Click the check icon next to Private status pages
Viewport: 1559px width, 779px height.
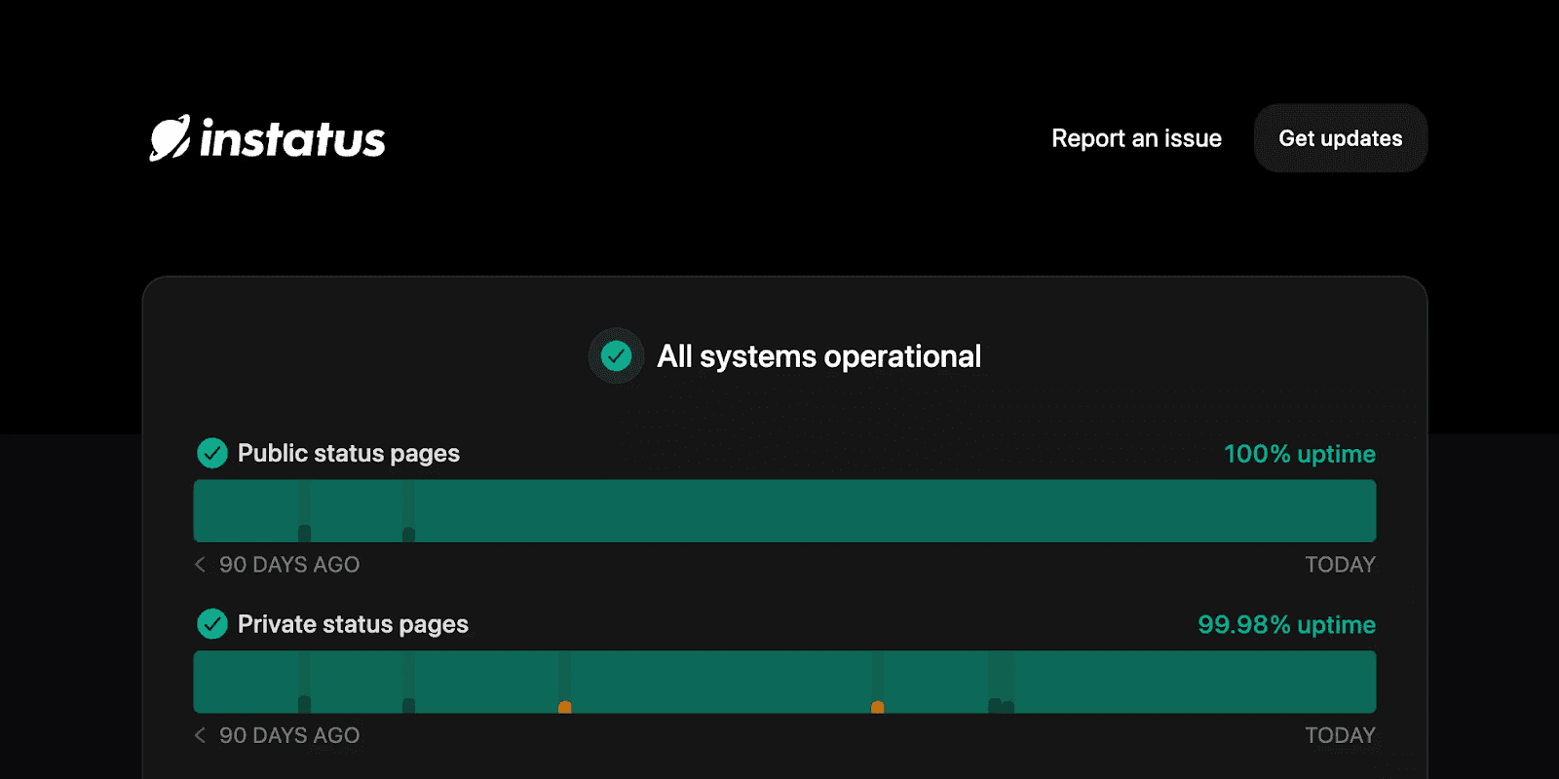212,623
